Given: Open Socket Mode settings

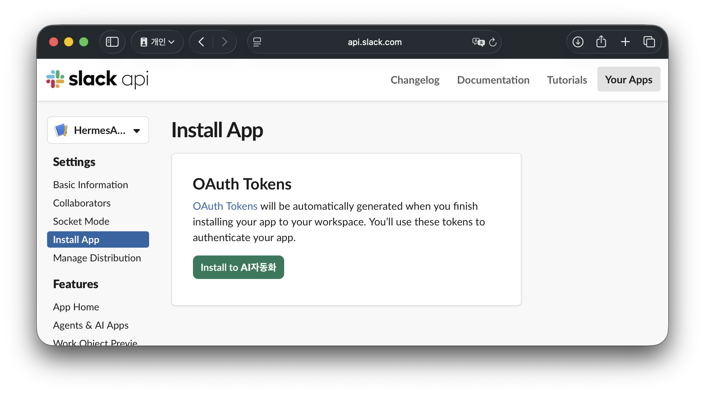Looking at the screenshot, I should click(81, 222).
